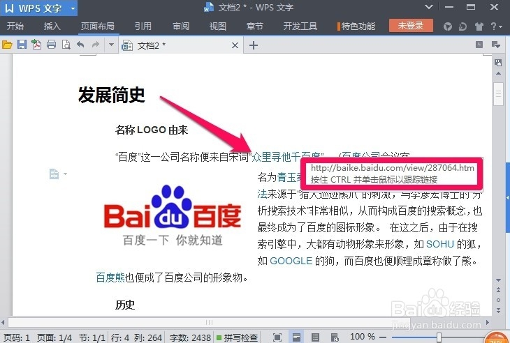Collapse the ribbon with the chevron in the title bar
Image resolution: width=510 pixels, height=343 pixels.
[429, 7]
